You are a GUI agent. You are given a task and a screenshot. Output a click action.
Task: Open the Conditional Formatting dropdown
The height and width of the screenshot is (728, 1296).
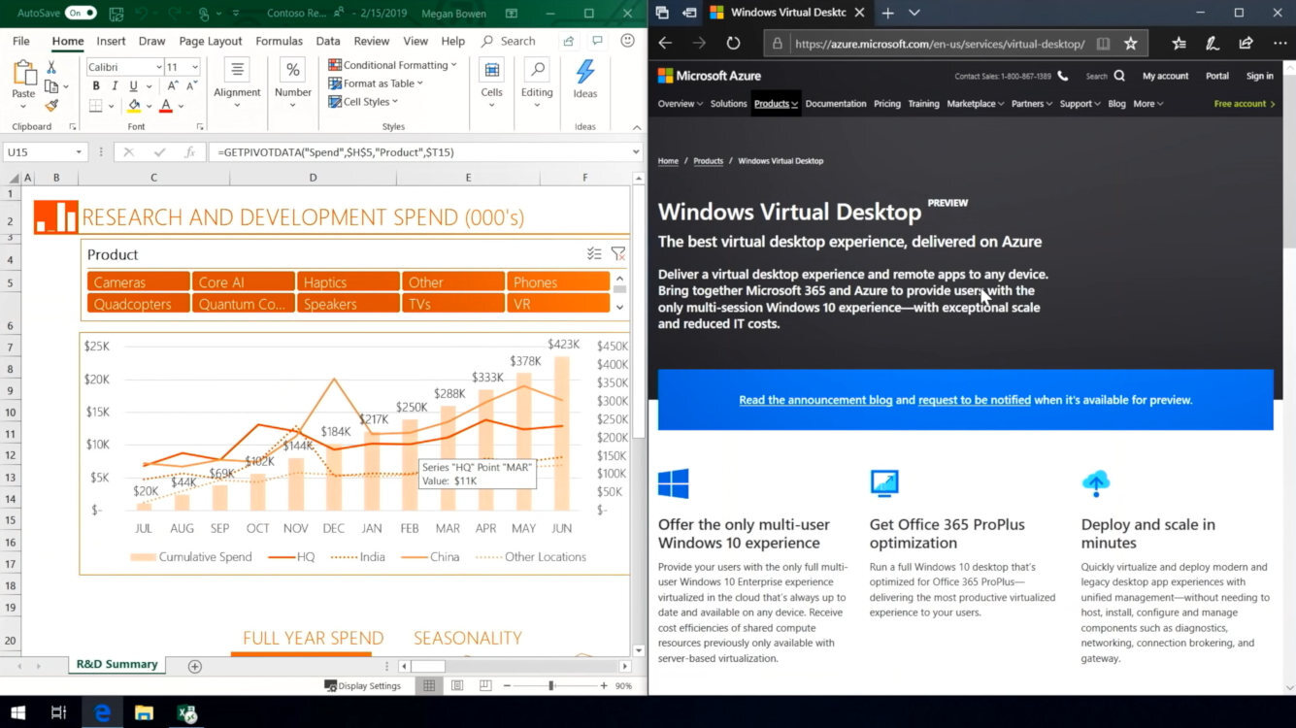click(392, 64)
